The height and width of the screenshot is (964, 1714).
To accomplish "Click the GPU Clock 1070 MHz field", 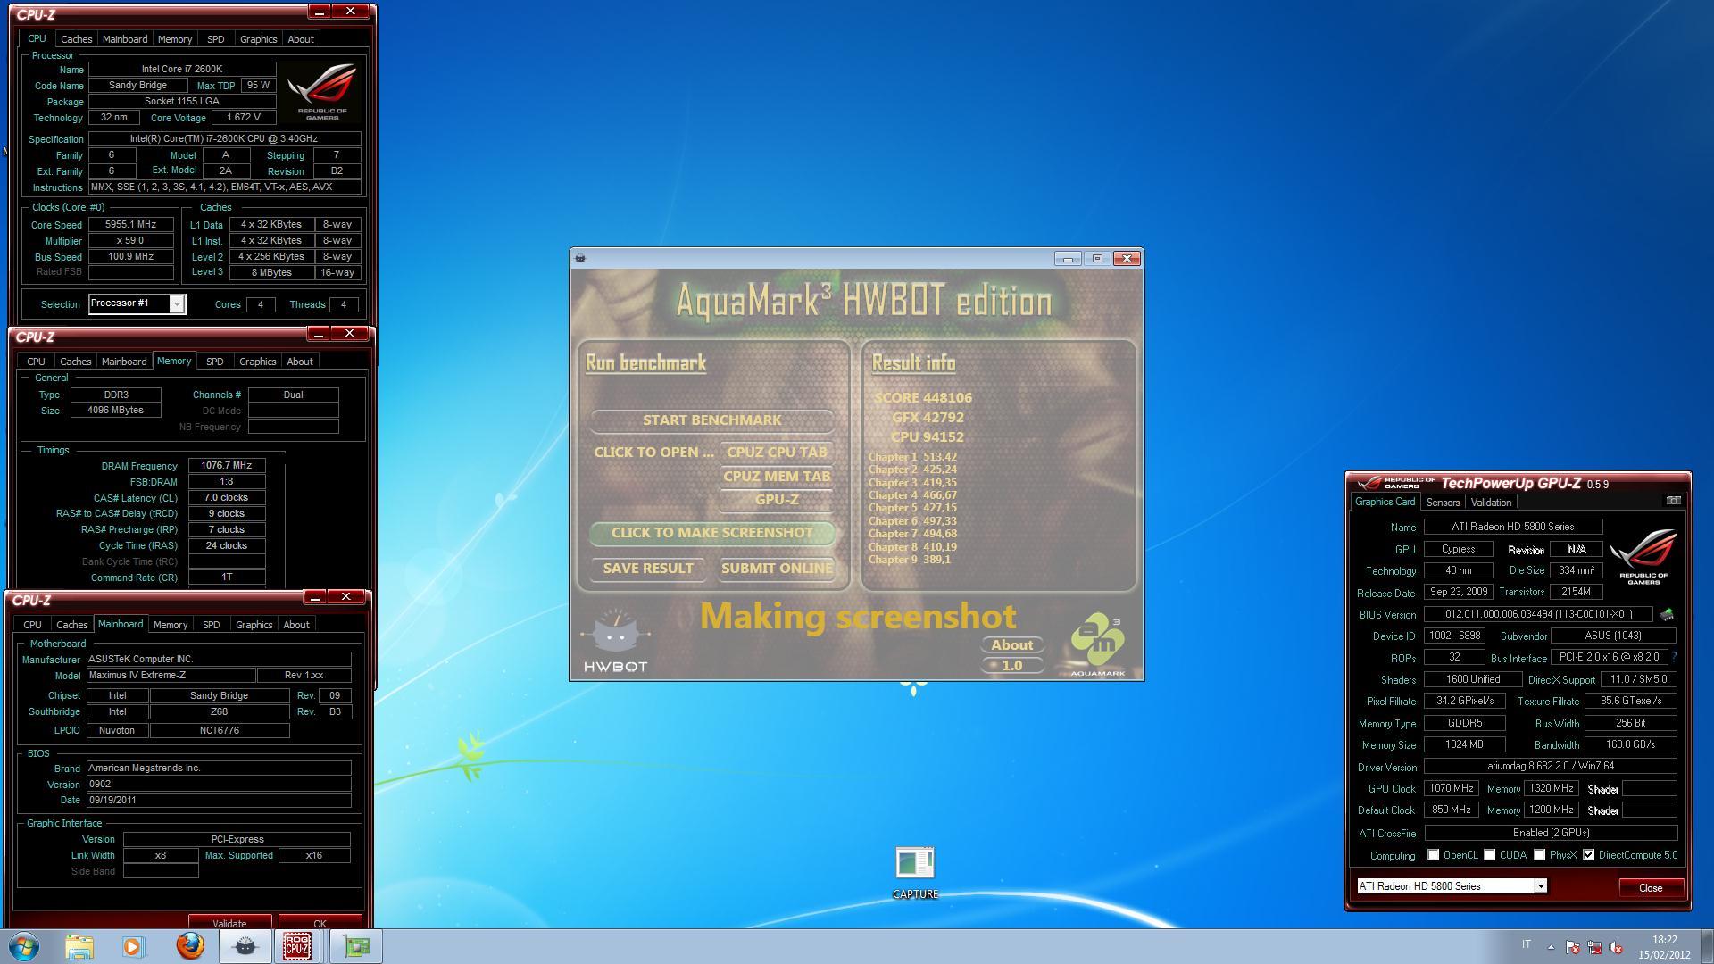I will 1452,789.
